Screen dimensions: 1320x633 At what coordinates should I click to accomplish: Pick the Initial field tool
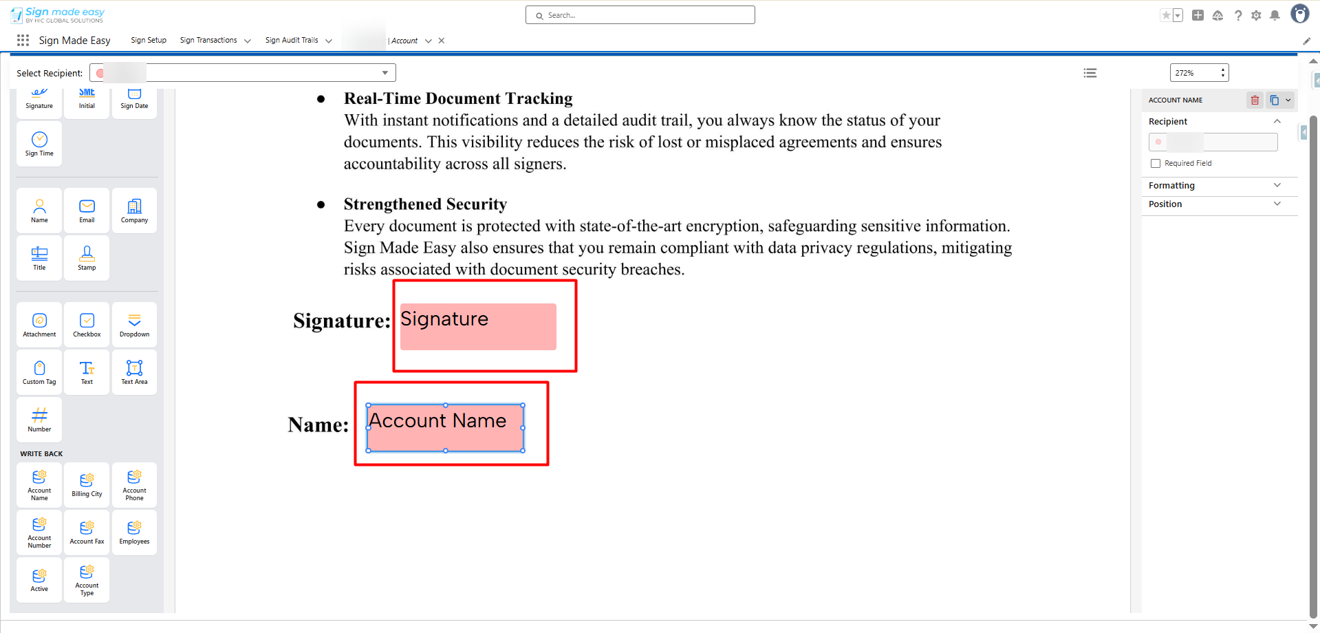[87, 101]
